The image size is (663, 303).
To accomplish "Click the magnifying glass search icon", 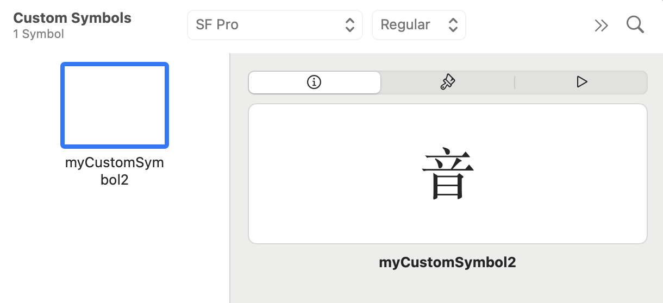I will 635,25.
